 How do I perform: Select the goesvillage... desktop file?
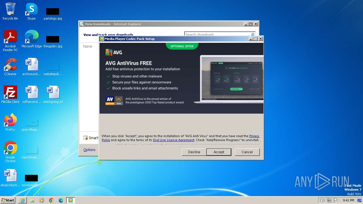point(31,125)
